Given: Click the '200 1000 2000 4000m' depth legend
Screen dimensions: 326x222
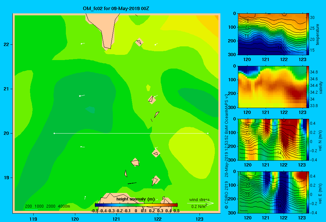Looking at the screenshot, I should click(48, 206).
